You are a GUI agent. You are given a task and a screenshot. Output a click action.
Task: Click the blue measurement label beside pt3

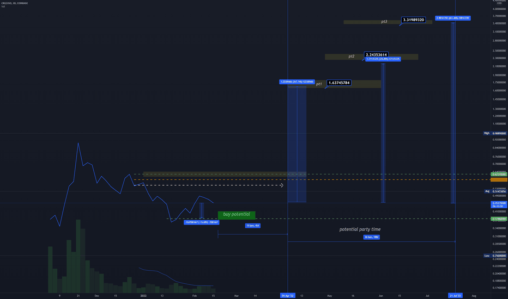point(452,18)
